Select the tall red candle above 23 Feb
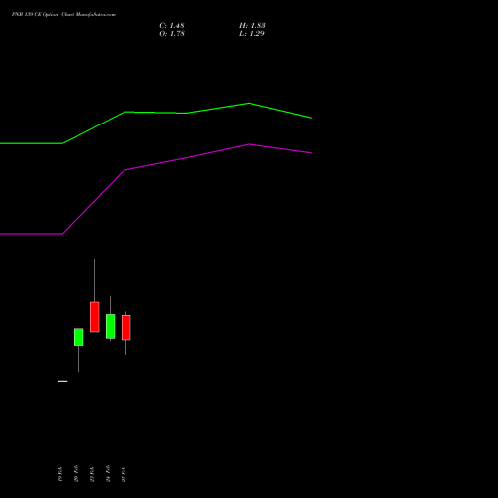The width and height of the screenshot is (498, 498). tap(95, 317)
